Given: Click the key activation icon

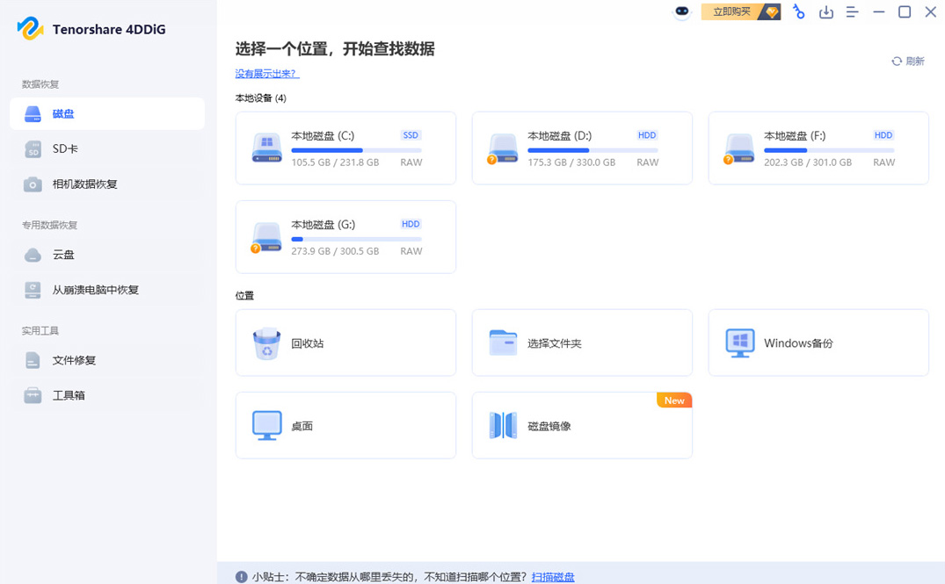Looking at the screenshot, I should coord(798,12).
